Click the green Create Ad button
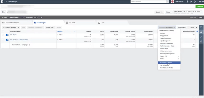Viewport: 204px width, 98px height. [200, 6]
